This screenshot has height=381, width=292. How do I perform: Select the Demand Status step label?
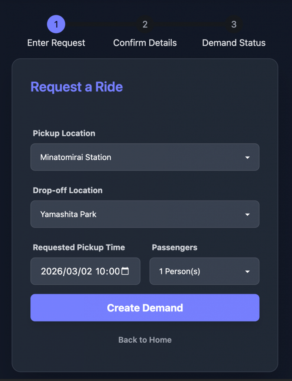pyautogui.click(x=234, y=43)
